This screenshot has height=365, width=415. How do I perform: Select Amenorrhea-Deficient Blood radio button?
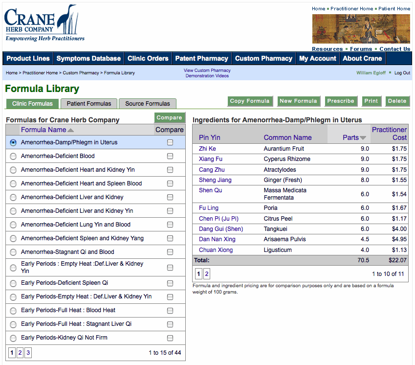click(13, 156)
